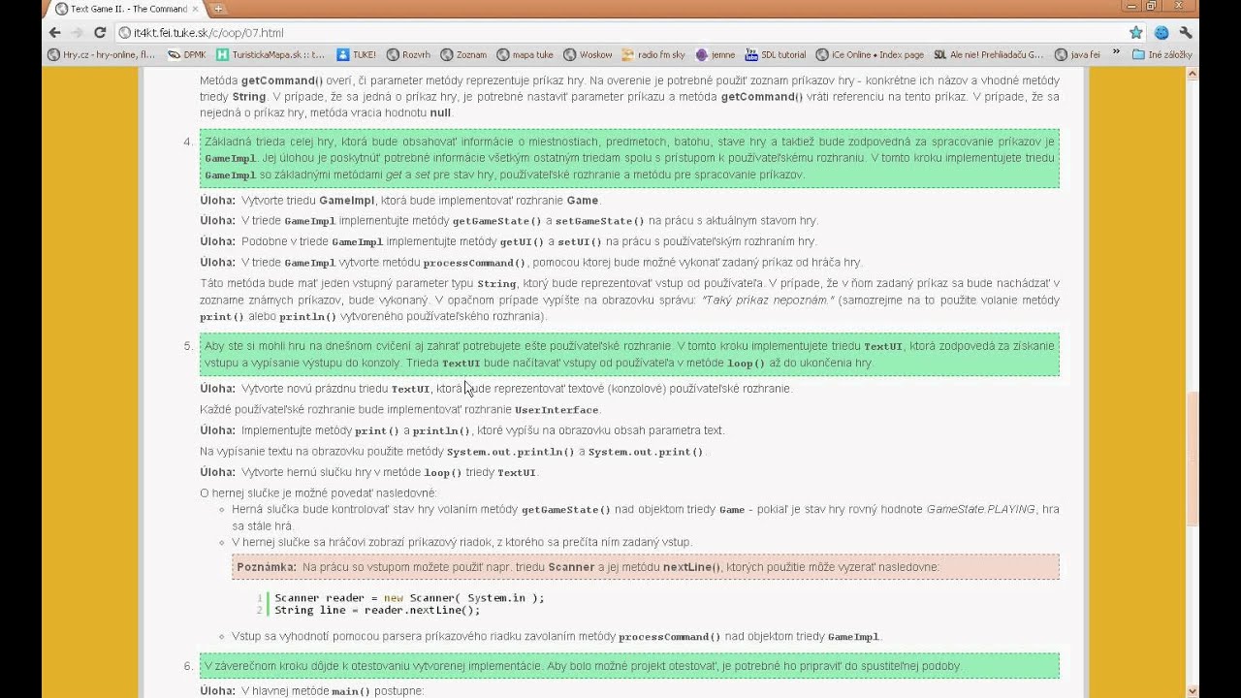
Task: Close the Text Game II tab
Action: 197,9
